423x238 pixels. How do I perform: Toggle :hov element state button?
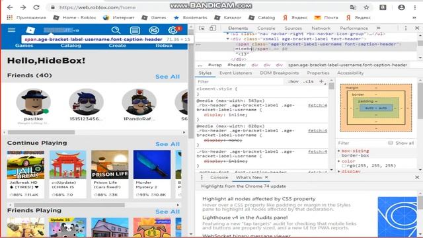293,81
